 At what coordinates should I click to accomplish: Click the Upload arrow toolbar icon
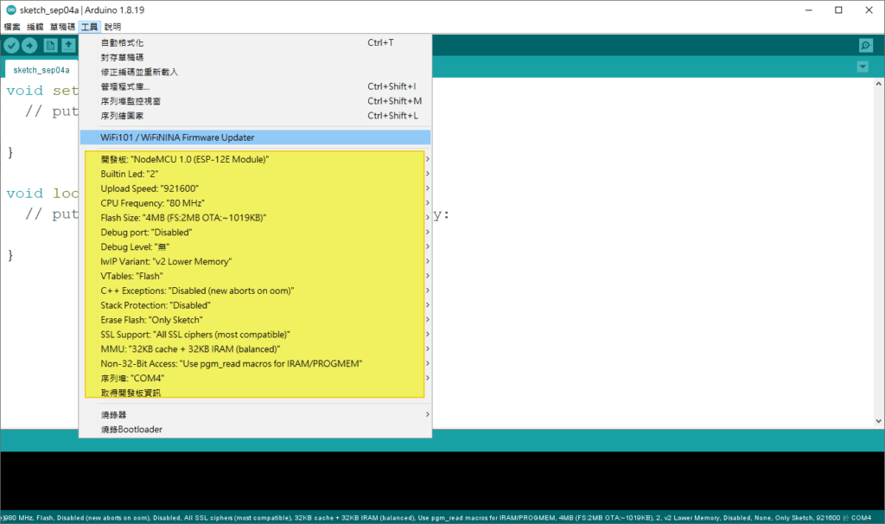pyautogui.click(x=30, y=46)
